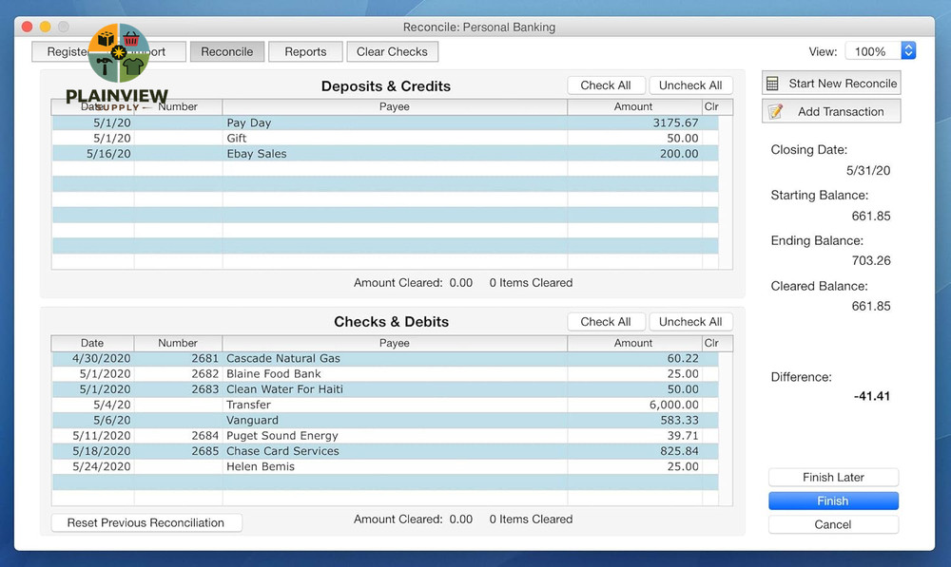Screen dimensions: 951x567
Task: Cancel the reconciliation
Action: coord(833,524)
